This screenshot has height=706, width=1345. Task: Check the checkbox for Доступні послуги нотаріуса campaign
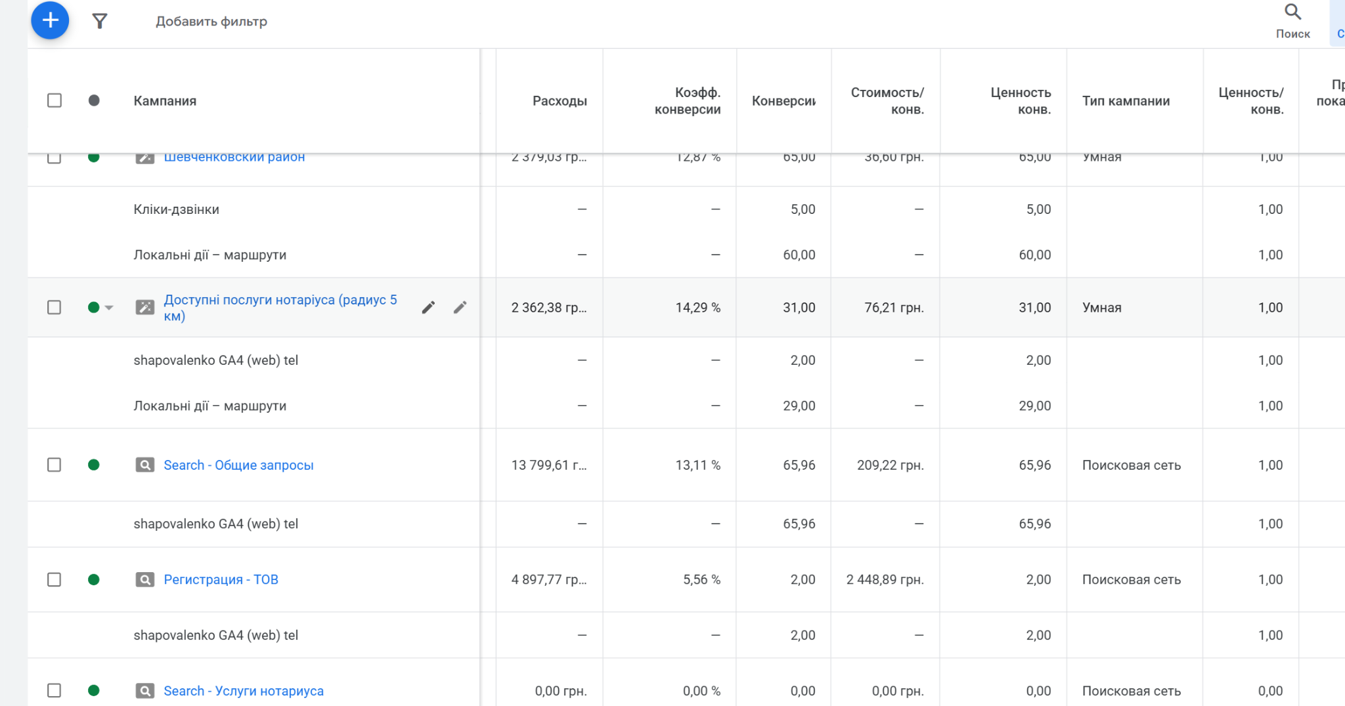[x=54, y=307]
